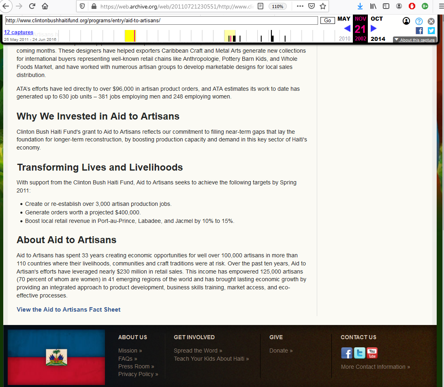Open Wayback help question mark

419,21
